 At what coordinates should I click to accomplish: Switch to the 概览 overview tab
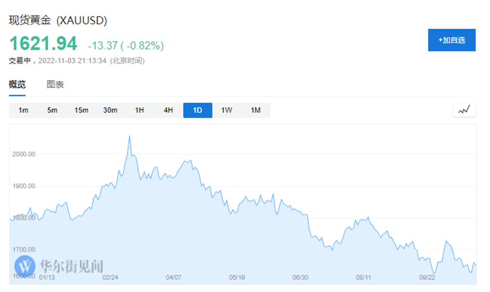point(17,85)
